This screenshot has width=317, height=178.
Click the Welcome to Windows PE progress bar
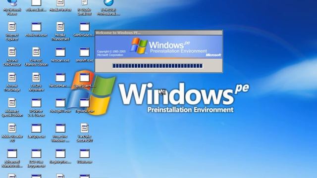pos(158,66)
